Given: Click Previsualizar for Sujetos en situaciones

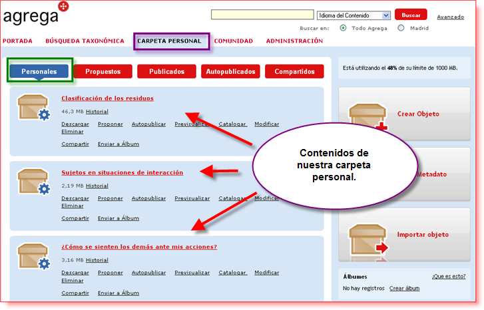Looking at the screenshot, I should tap(192, 199).
